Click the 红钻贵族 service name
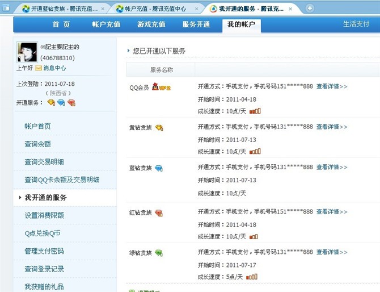This screenshot has width=380, height=292. coord(141,213)
